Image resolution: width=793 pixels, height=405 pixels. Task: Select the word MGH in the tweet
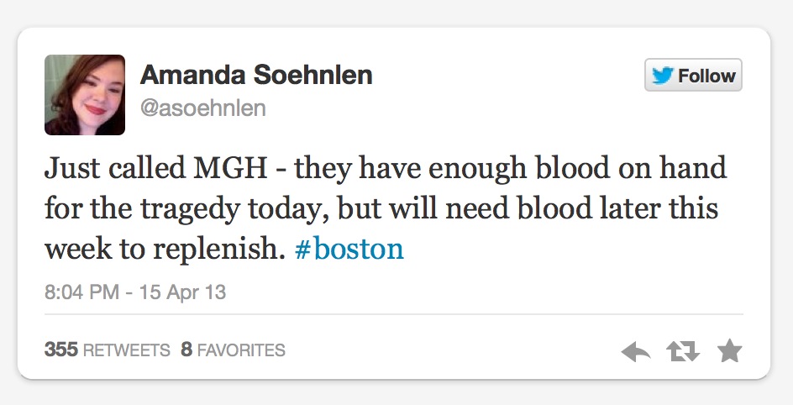click(231, 168)
